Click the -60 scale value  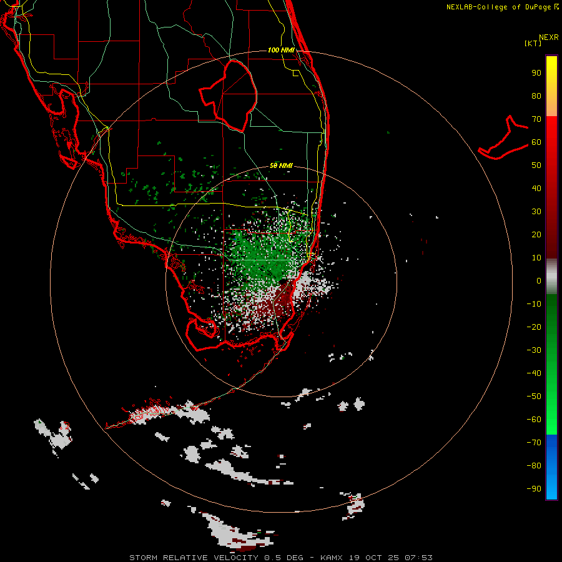click(x=534, y=420)
